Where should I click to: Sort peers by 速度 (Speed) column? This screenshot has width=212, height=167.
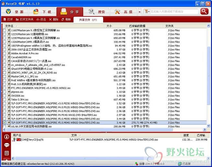tap(188, 135)
